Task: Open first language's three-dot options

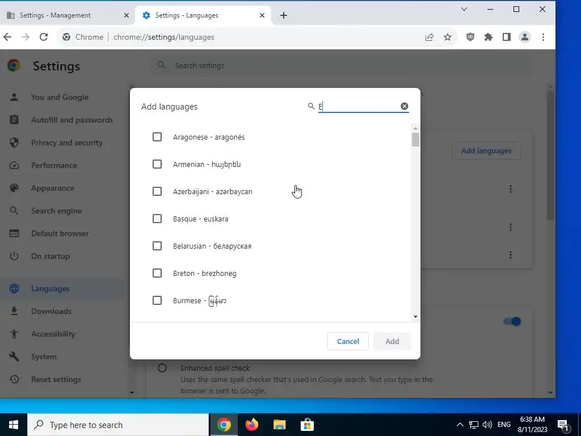Action: pos(511,189)
